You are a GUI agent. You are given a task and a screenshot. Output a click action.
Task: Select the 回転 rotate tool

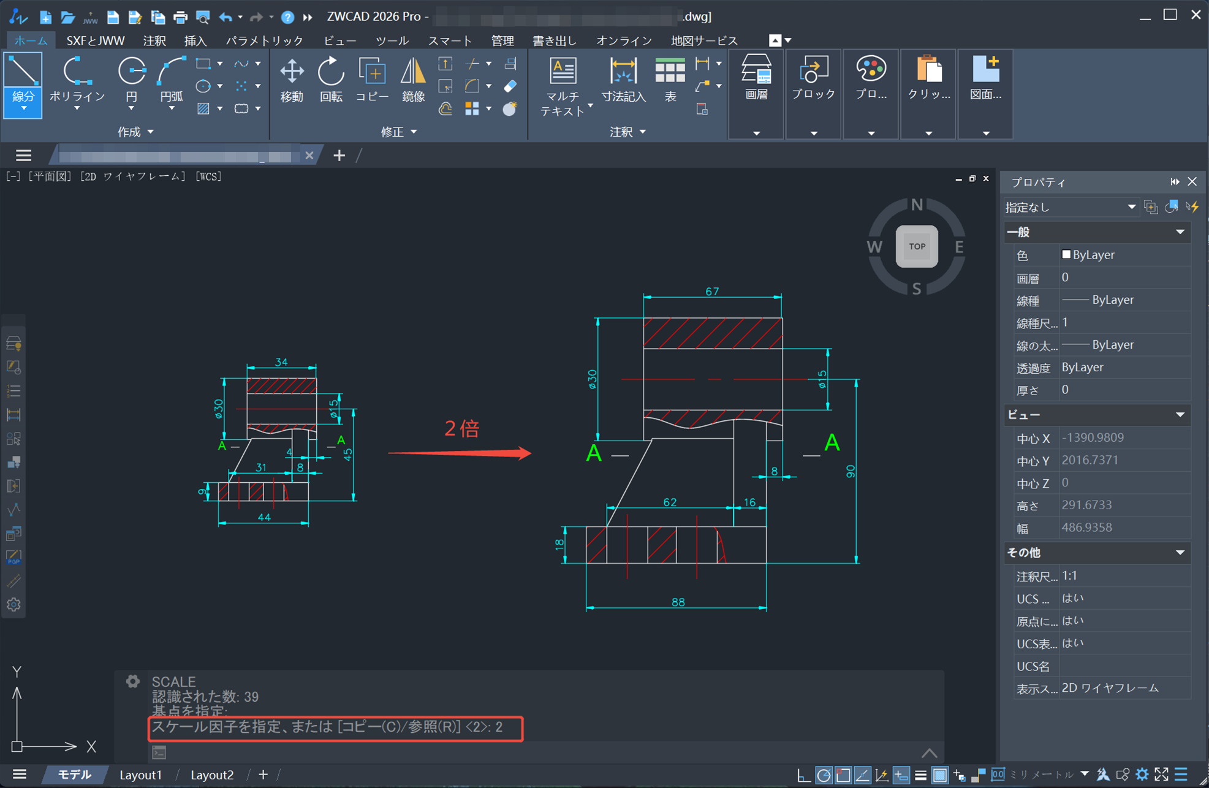(x=331, y=80)
